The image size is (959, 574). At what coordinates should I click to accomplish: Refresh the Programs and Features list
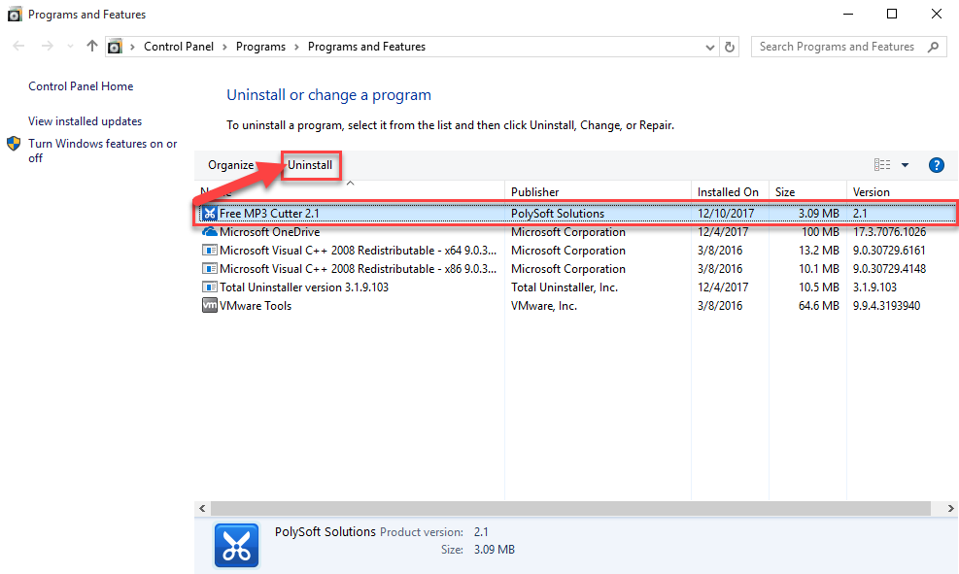pos(730,47)
